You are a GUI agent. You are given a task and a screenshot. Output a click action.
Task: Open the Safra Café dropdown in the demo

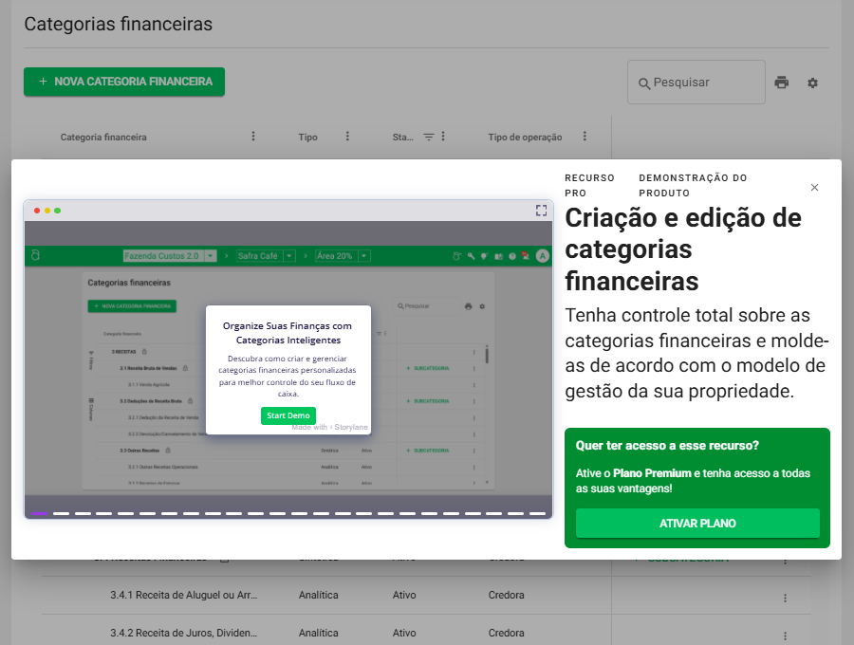click(266, 256)
